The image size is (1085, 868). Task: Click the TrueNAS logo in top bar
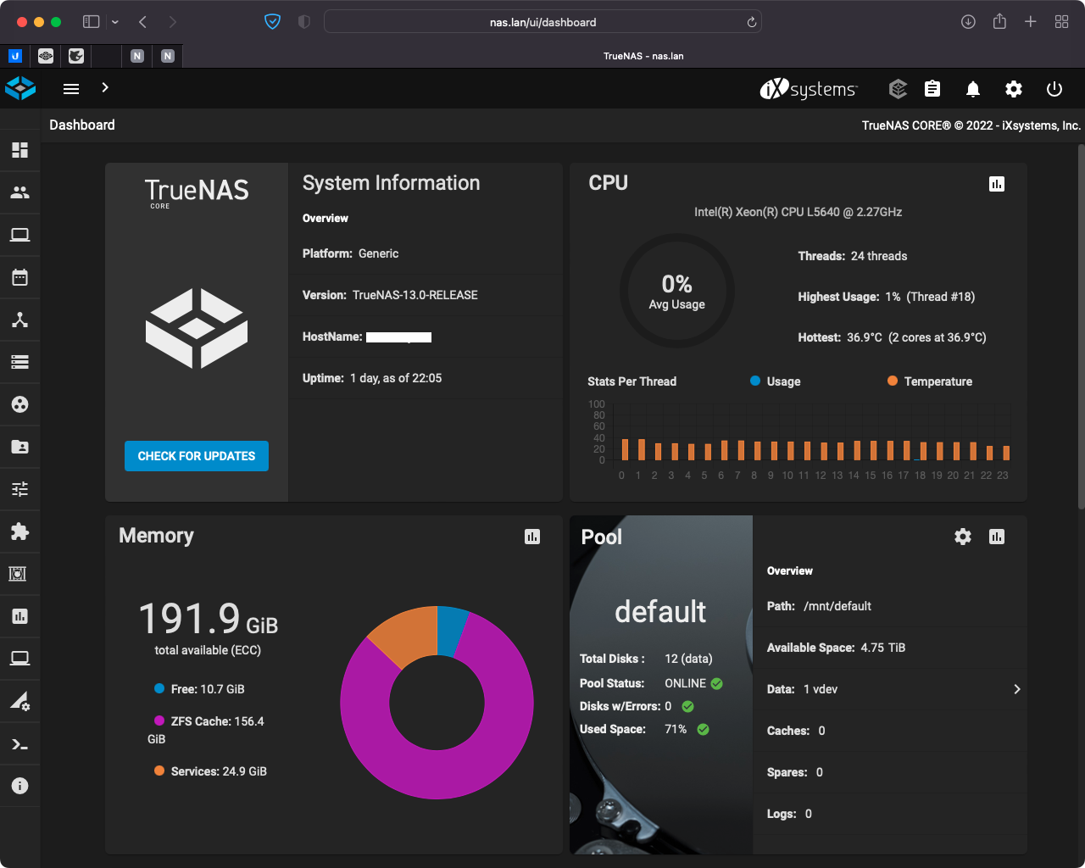click(x=20, y=88)
